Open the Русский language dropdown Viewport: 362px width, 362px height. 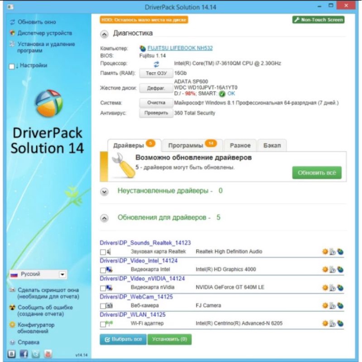[x=38, y=274]
